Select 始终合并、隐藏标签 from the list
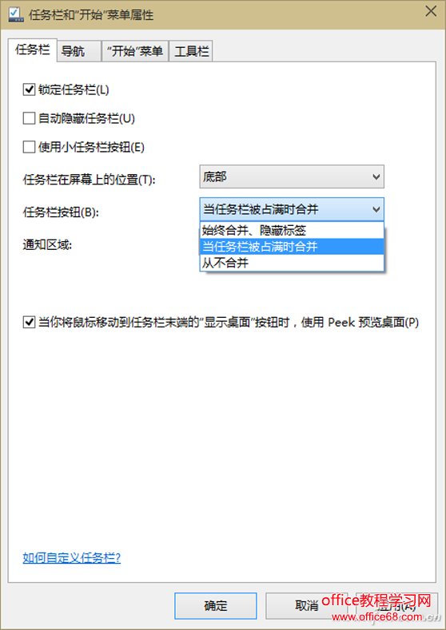The image size is (446, 630). tap(292, 230)
